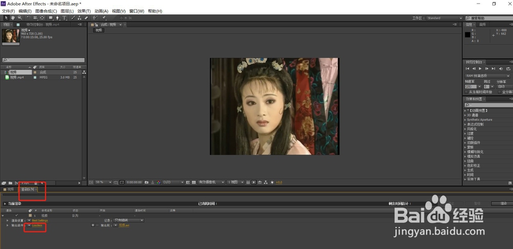Click the fast previews icon in viewer
The height and width of the screenshot is (249, 513).
click(x=254, y=182)
